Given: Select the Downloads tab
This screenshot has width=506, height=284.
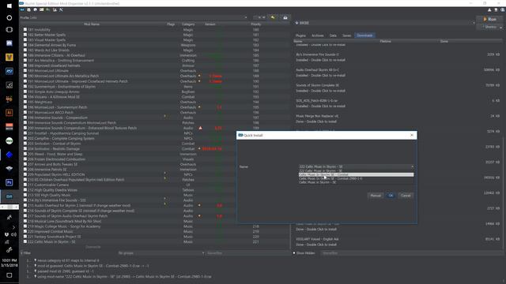Looking at the screenshot, I should (364, 35).
